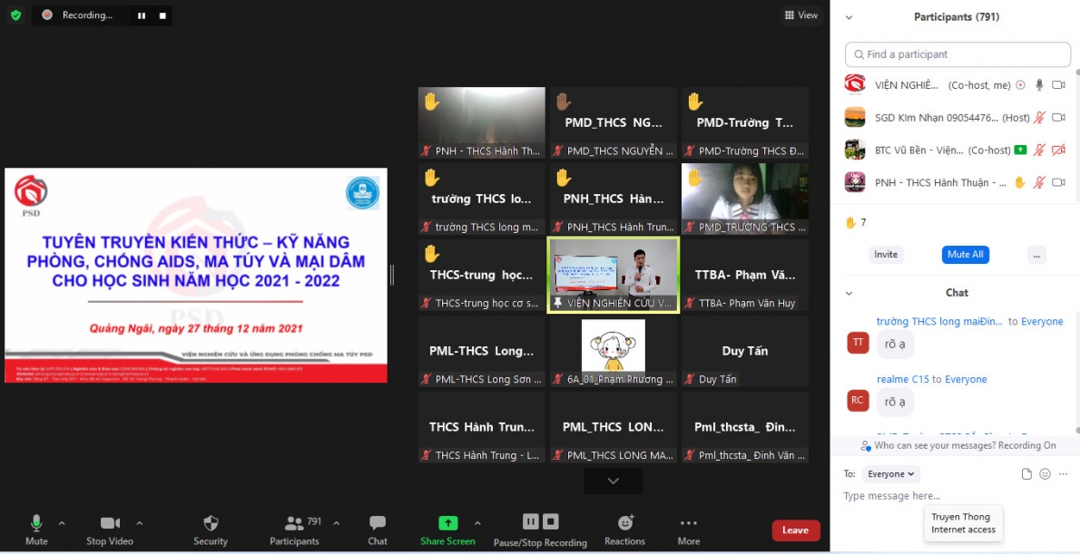Show more participant videos with down arrow
This screenshot has height=554, width=1080.
[x=613, y=481]
